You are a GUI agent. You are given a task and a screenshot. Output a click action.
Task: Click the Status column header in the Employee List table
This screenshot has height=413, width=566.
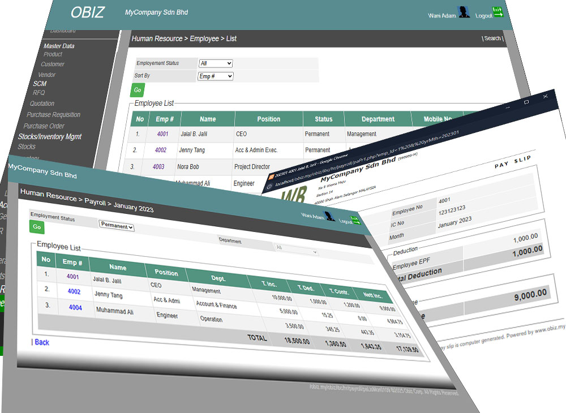click(x=323, y=119)
